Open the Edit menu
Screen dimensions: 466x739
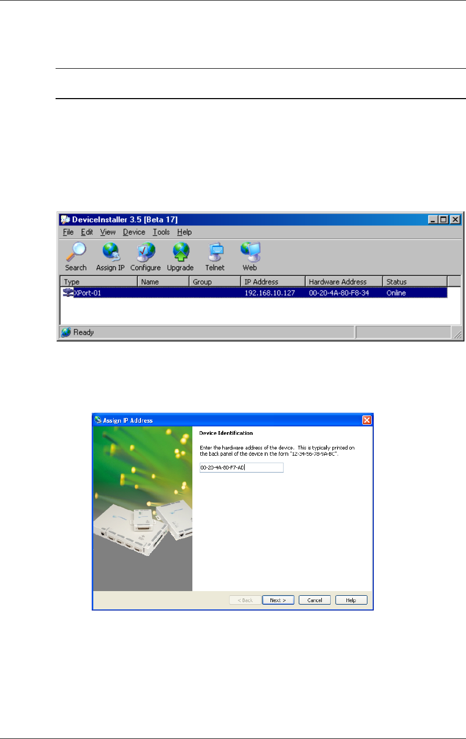pyautogui.click(x=86, y=232)
